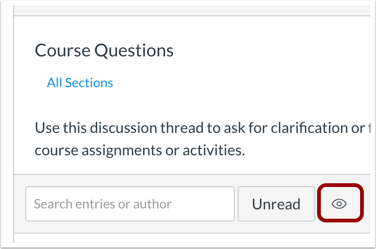Click the "course assignments or activities" line
The image size is (376, 249).
[x=140, y=151]
